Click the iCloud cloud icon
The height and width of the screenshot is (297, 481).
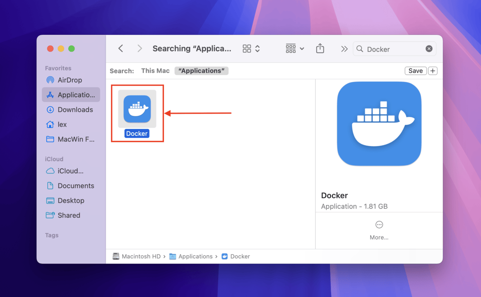(x=50, y=171)
